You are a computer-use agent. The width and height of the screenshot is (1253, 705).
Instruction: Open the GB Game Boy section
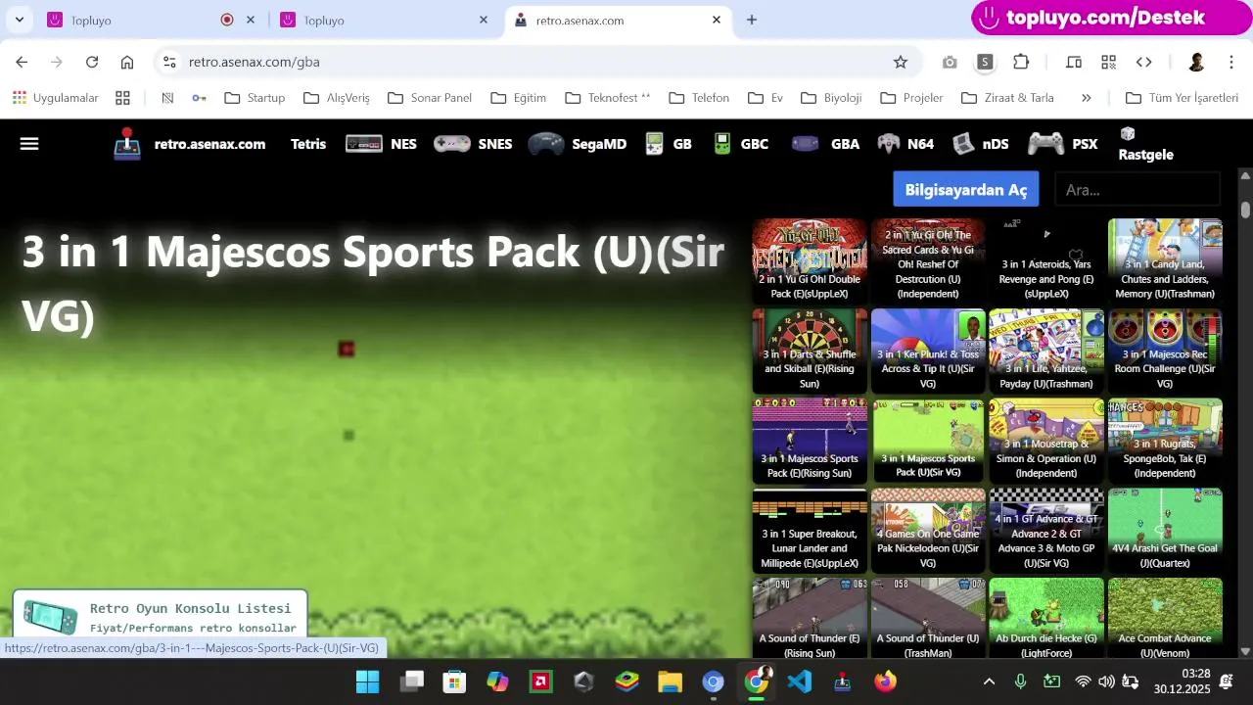(669, 144)
